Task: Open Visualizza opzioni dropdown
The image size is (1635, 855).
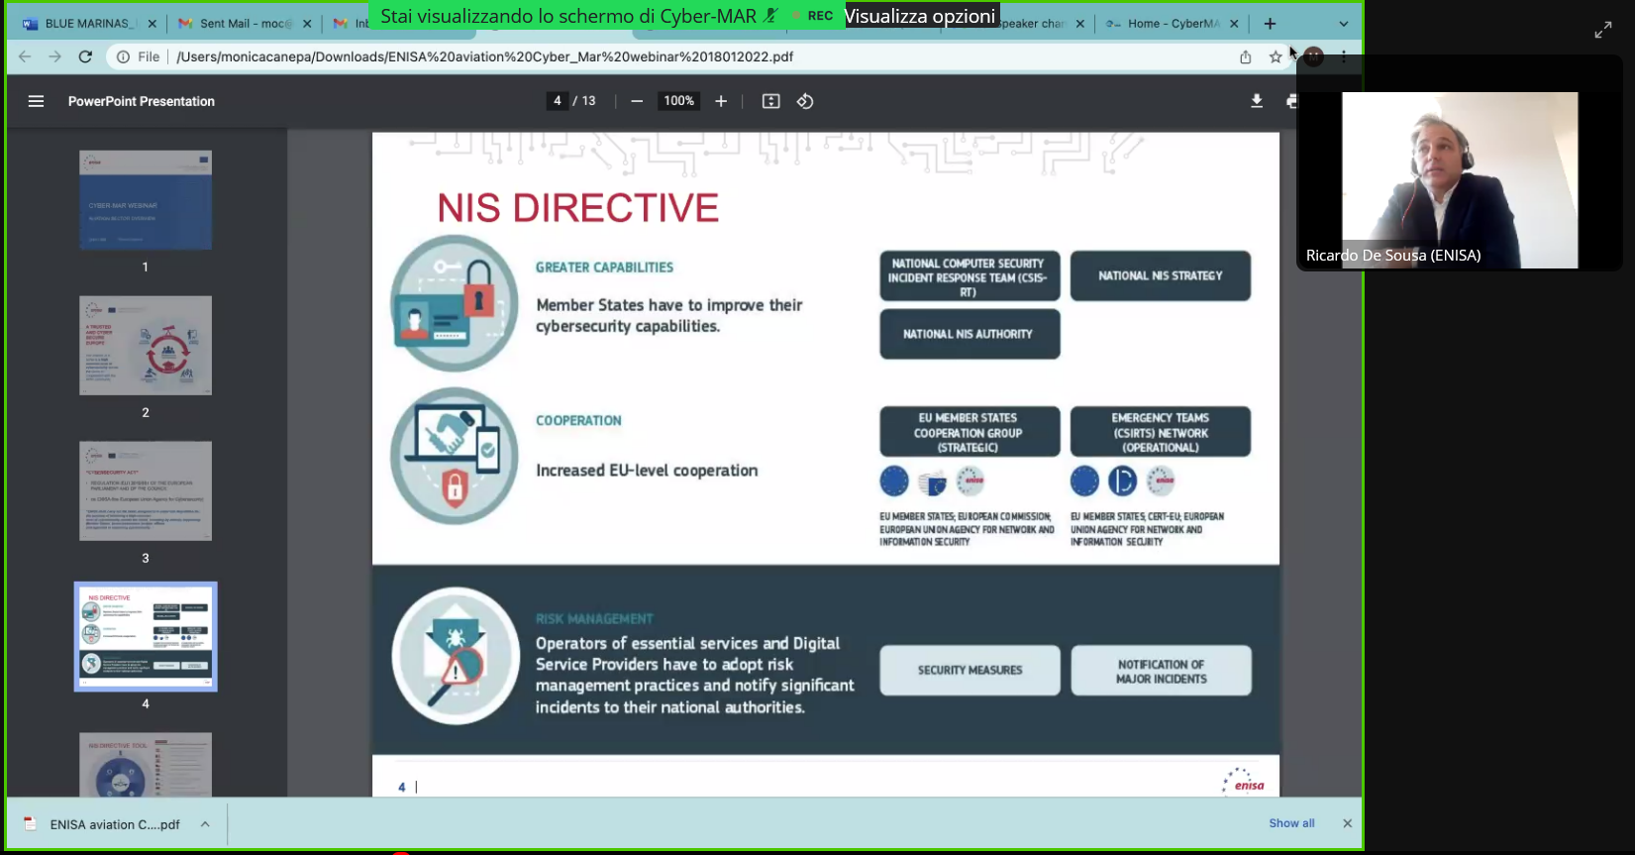Action: pyautogui.click(x=919, y=16)
